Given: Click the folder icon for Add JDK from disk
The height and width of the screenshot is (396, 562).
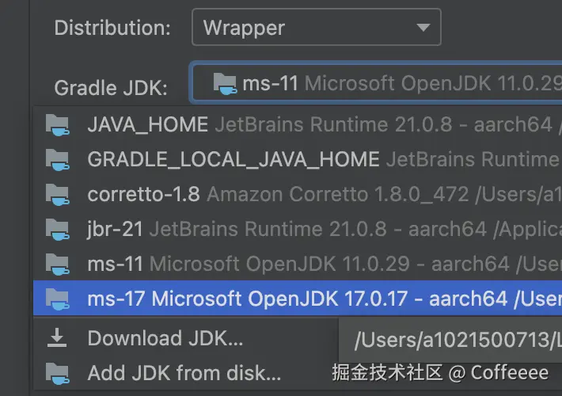Looking at the screenshot, I should point(57,372).
